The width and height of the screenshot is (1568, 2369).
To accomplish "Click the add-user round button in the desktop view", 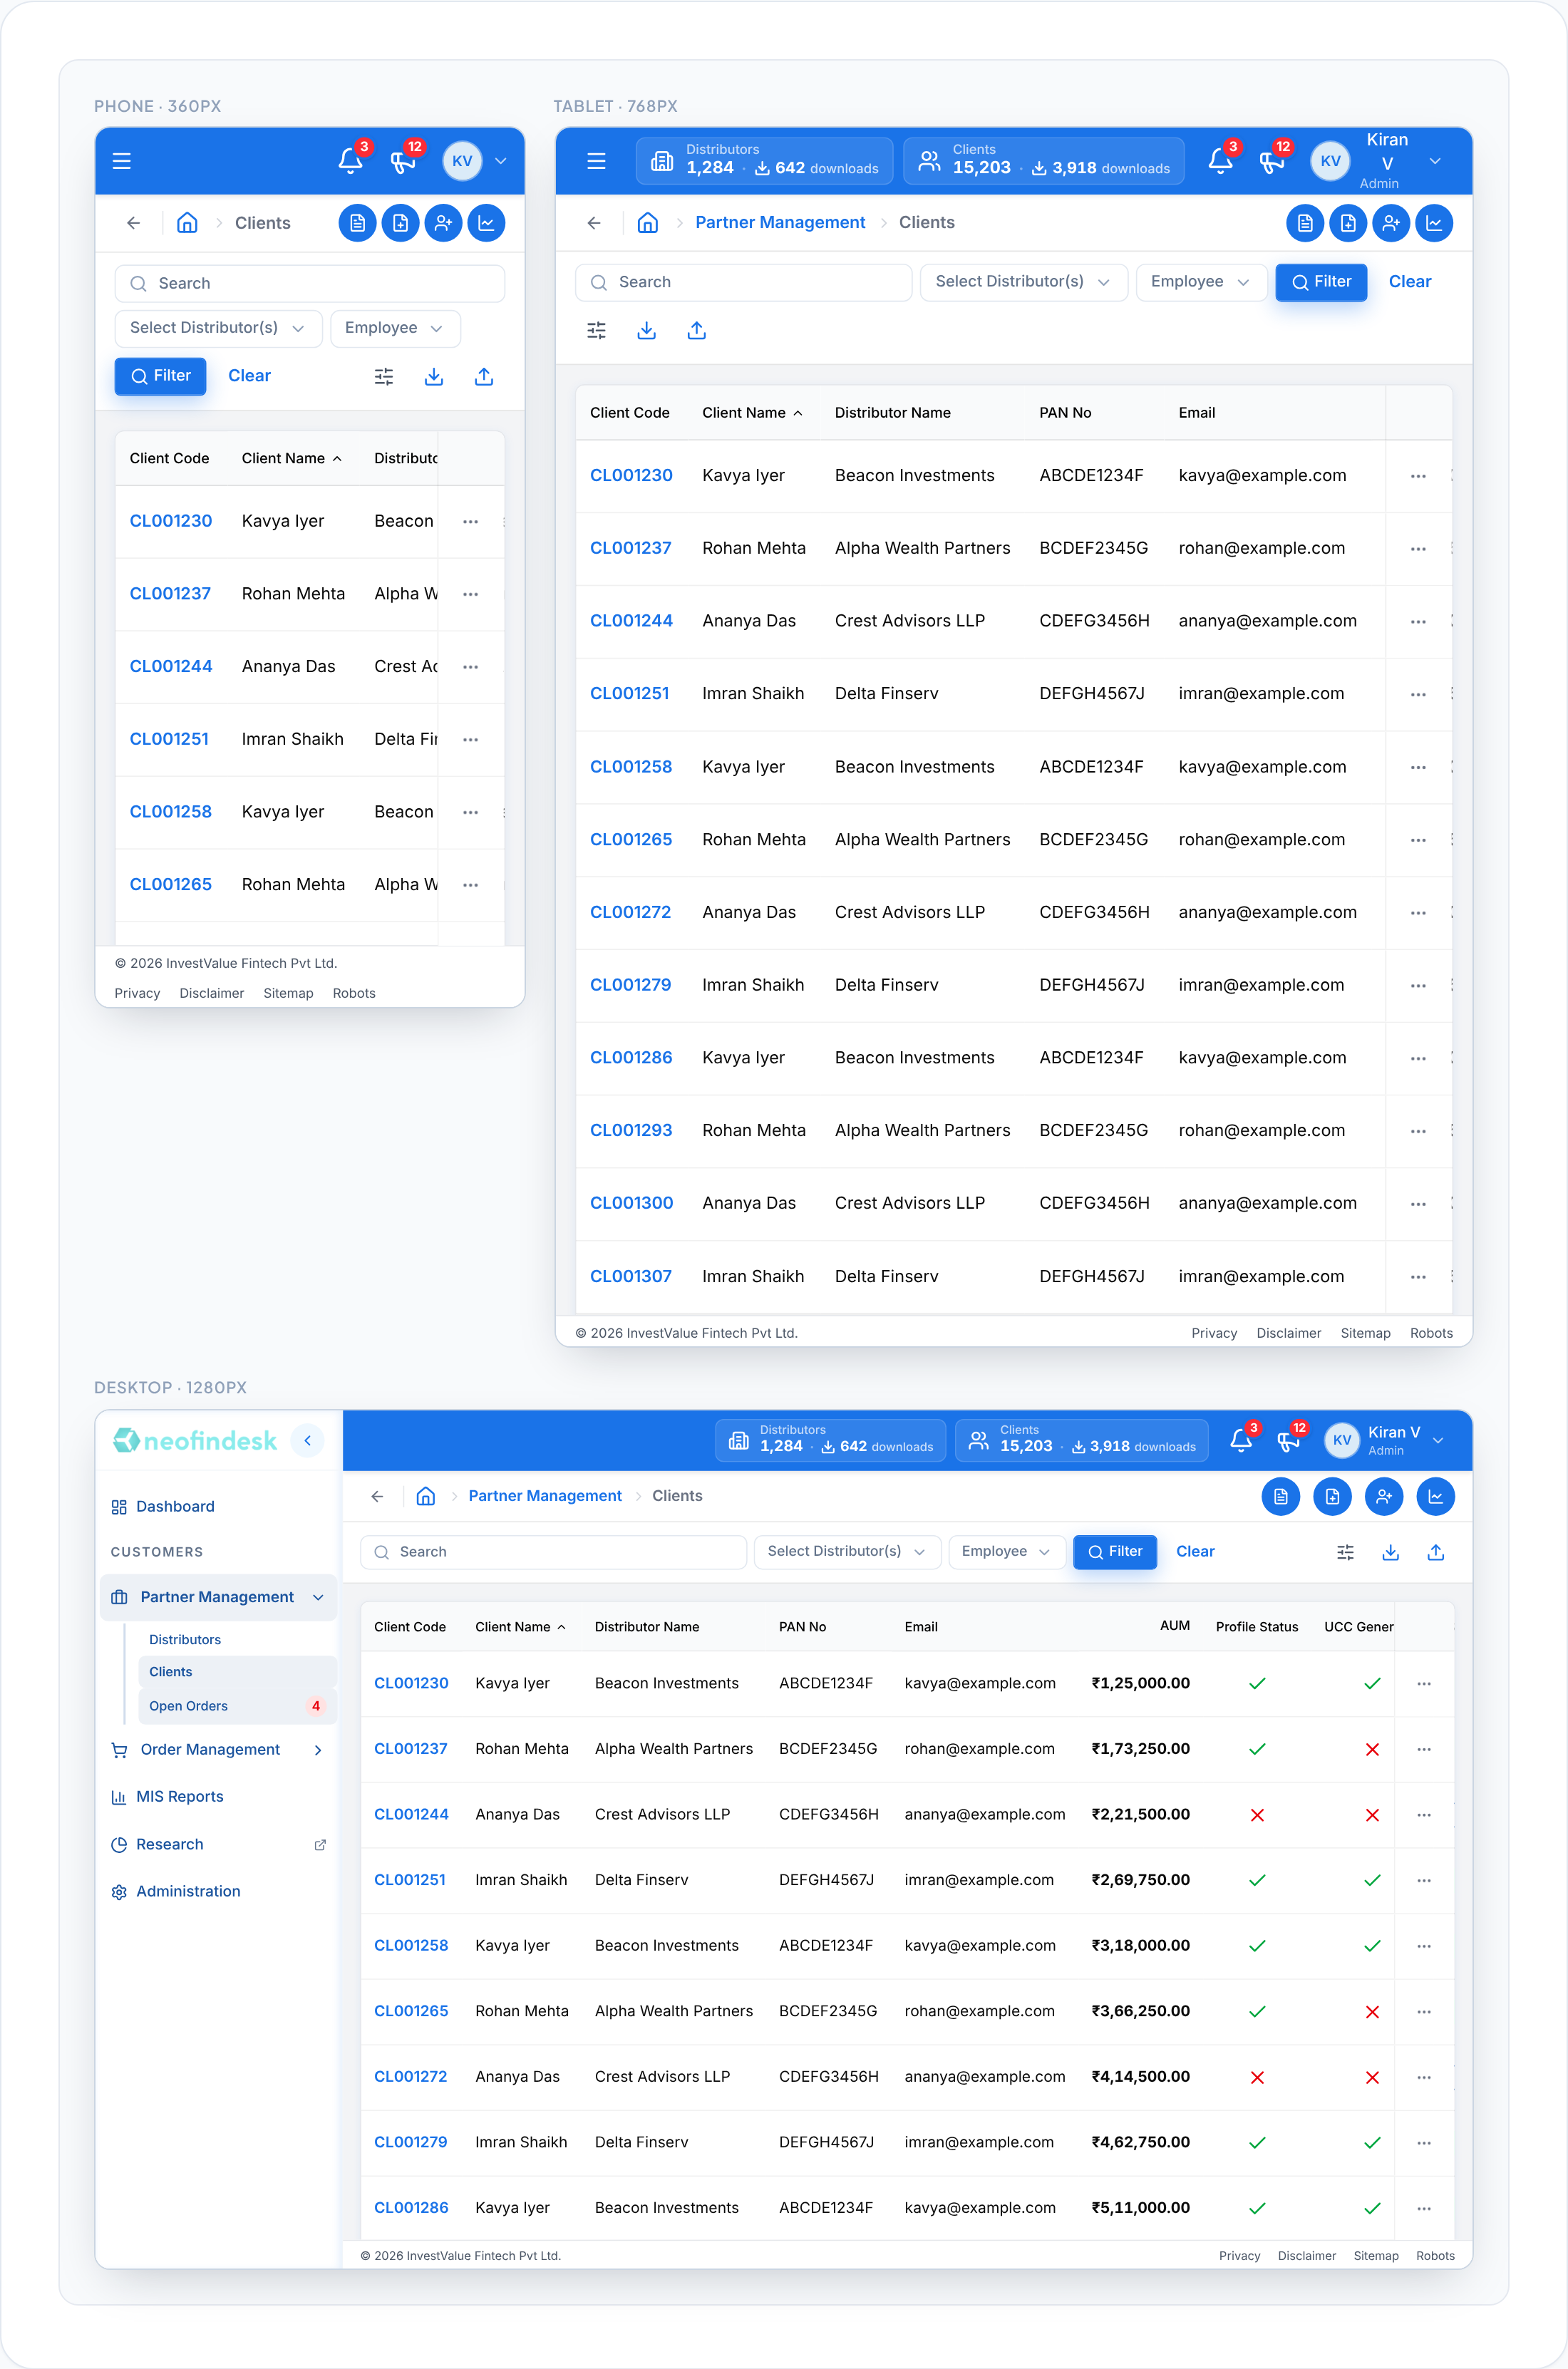I will 1384,1496.
